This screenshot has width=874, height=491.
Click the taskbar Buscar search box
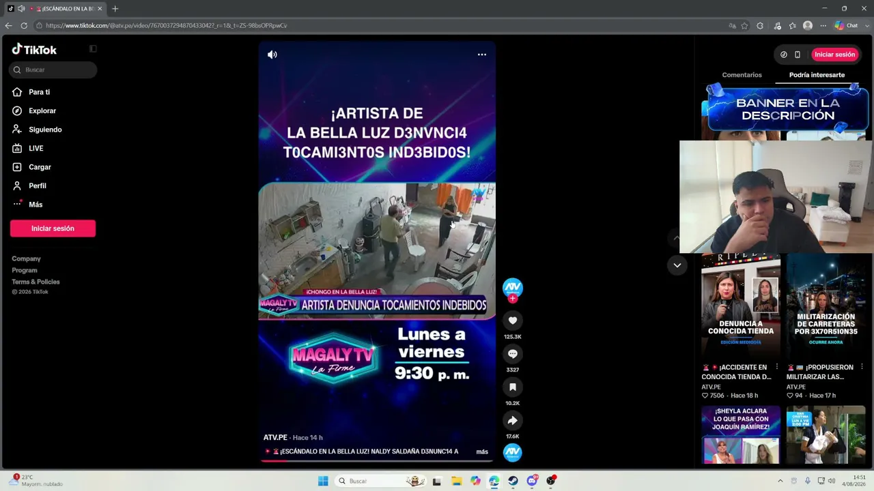[382, 481]
